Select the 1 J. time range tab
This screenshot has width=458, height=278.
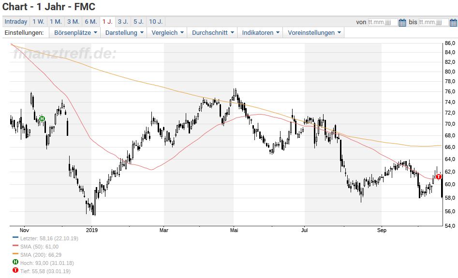[107, 22]
